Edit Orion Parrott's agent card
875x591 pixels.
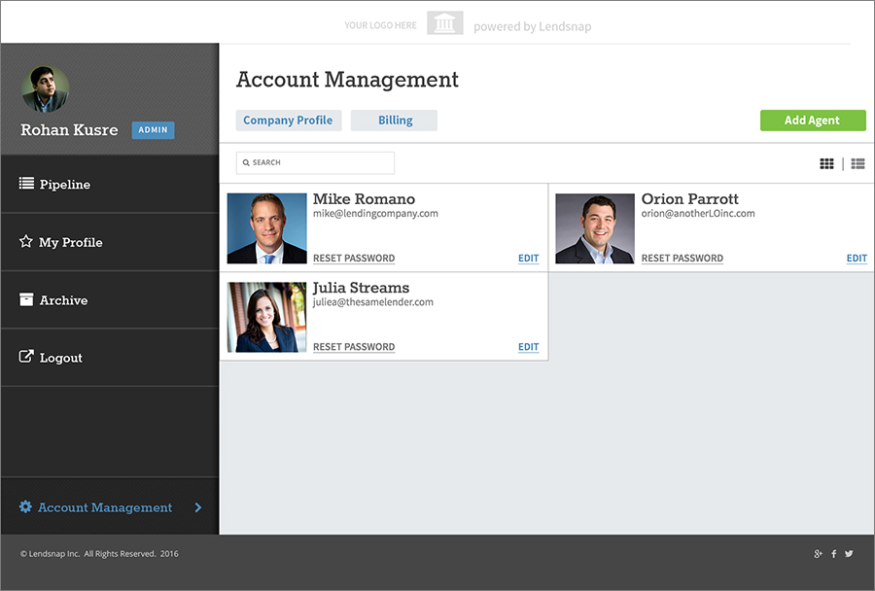pos(857,259)
